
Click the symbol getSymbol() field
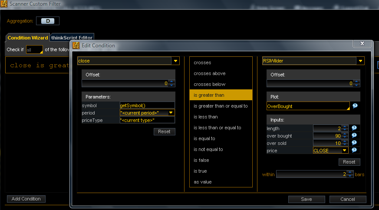click(147, 105)
